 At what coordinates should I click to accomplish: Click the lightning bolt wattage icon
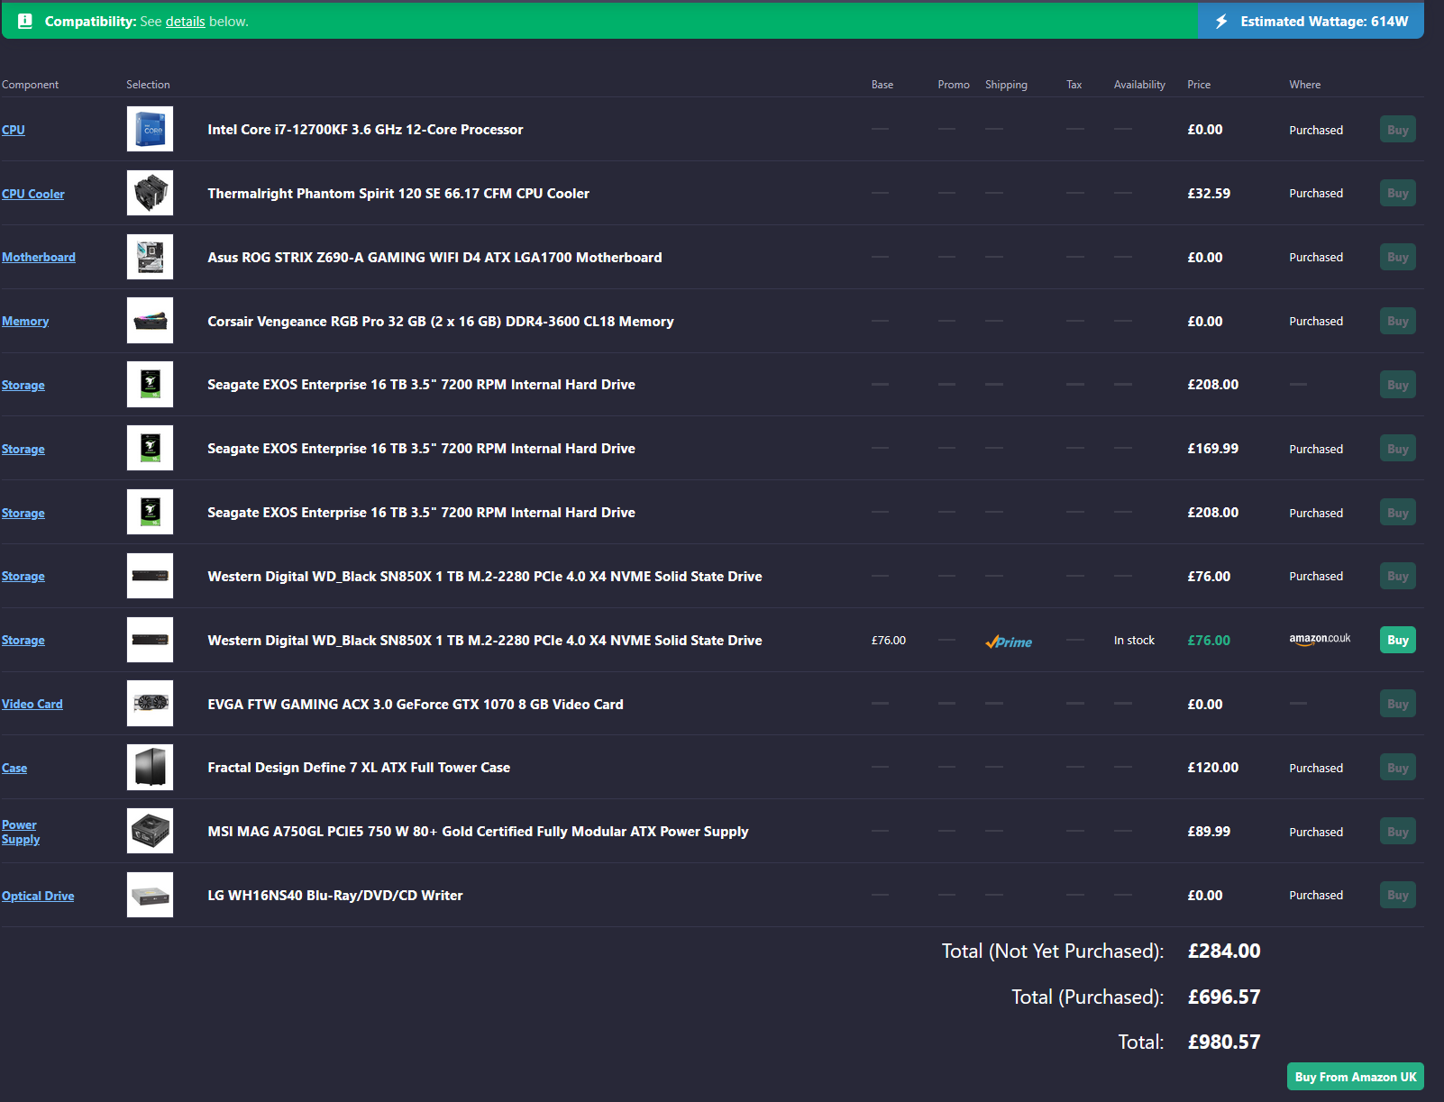pos(1221,21)
